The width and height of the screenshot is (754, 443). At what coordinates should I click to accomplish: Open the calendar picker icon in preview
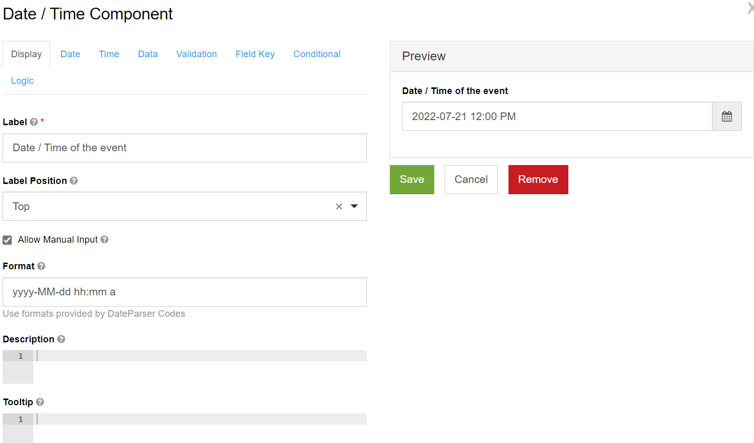pyautogui.click(x=726, y=116)
